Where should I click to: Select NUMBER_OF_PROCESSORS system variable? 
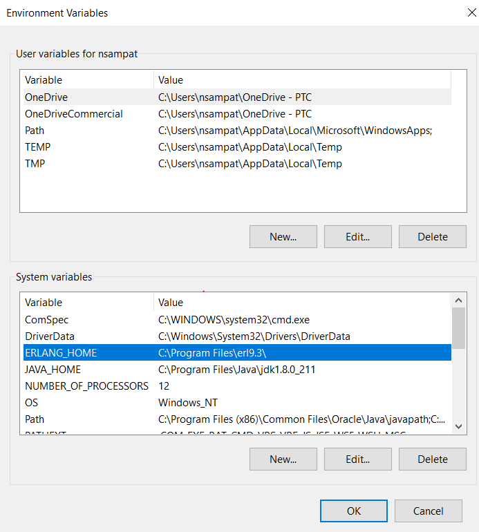click(86, 386)
